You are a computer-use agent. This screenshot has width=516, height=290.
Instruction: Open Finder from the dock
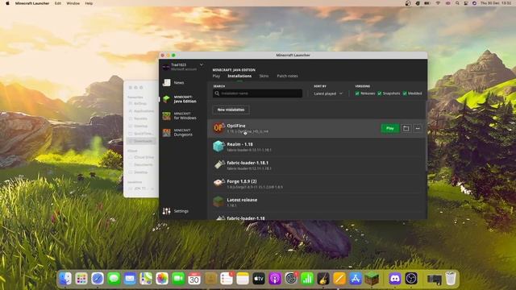65,279
